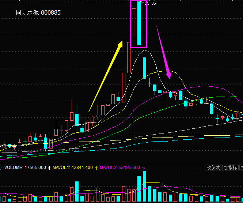Click the partially visible button right of 加指标
The image size is (243, 203).
point(241,168)
